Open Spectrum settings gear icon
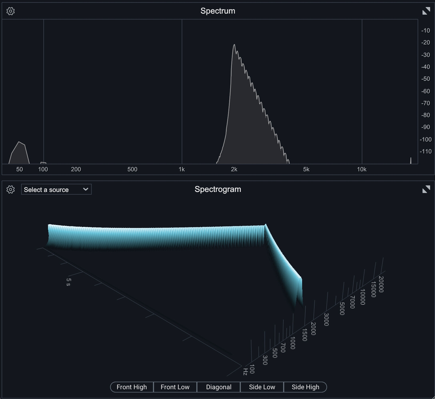The image size is (435, 399). 11,11
